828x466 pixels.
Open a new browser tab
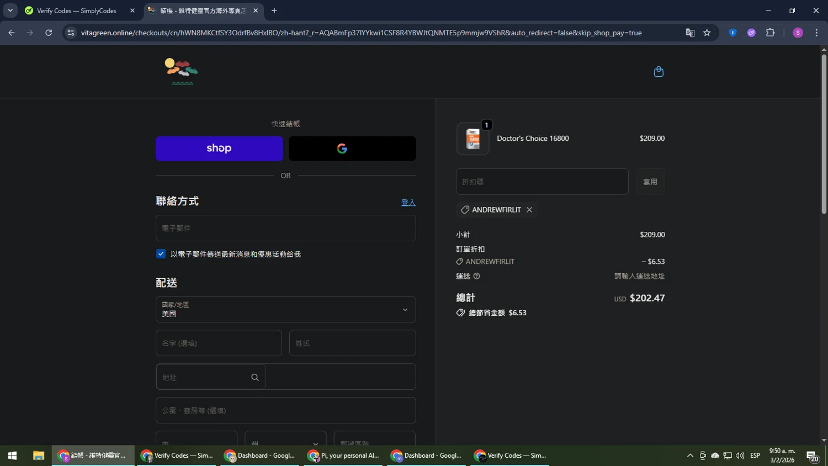pyautogui.click(x=274, y=10)
